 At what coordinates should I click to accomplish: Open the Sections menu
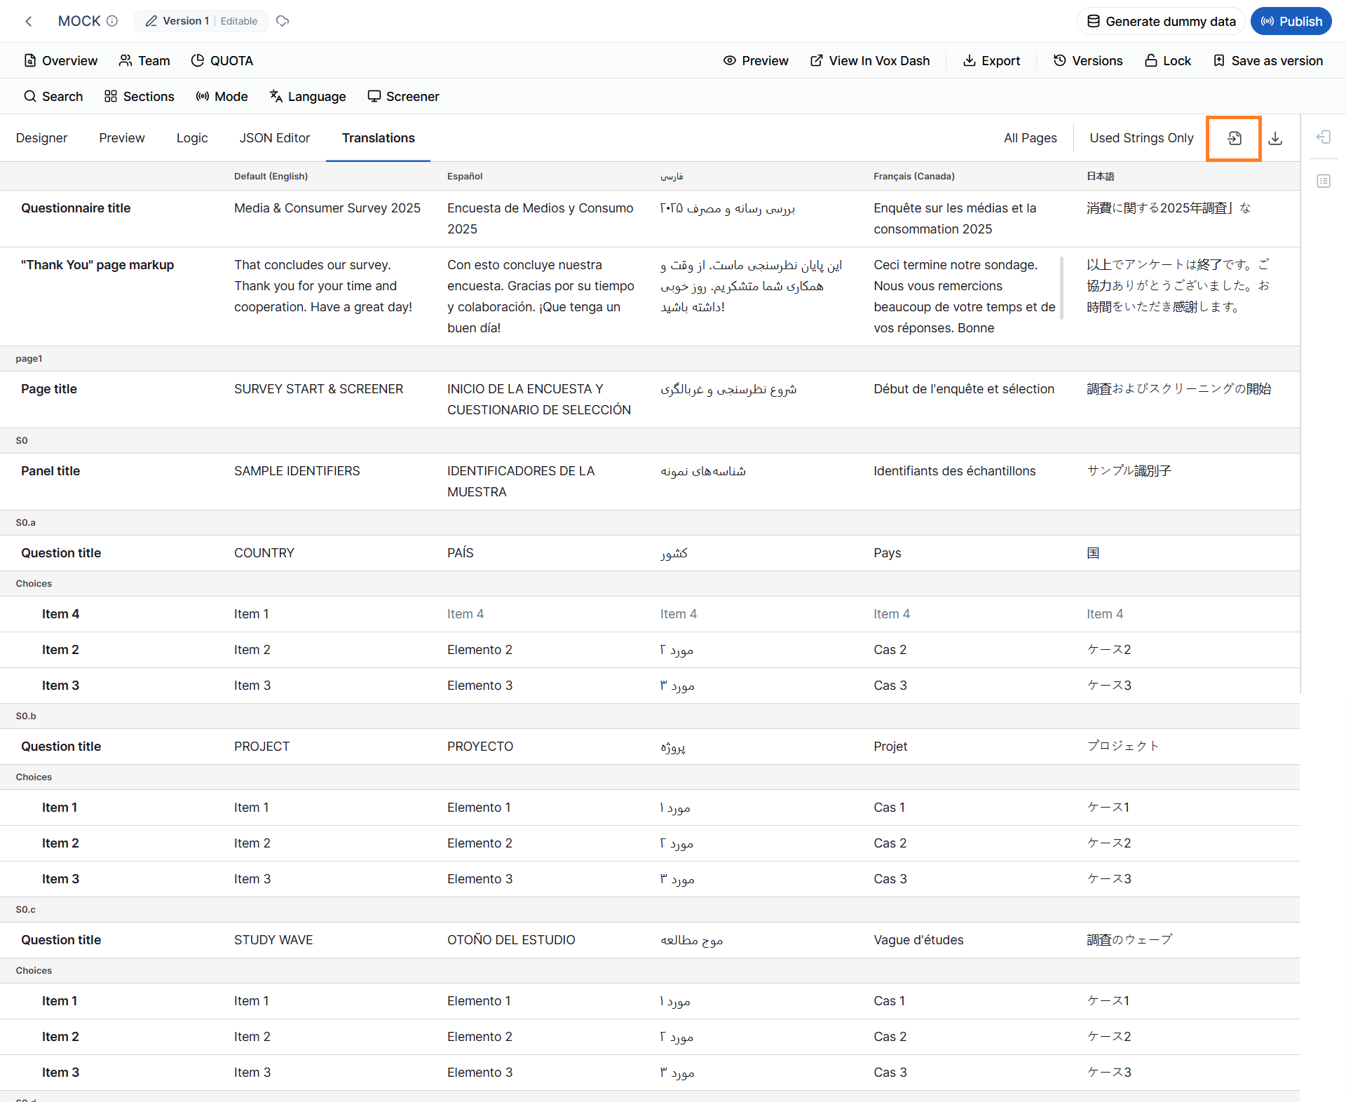pyautogui.click(x=139, y=96)
